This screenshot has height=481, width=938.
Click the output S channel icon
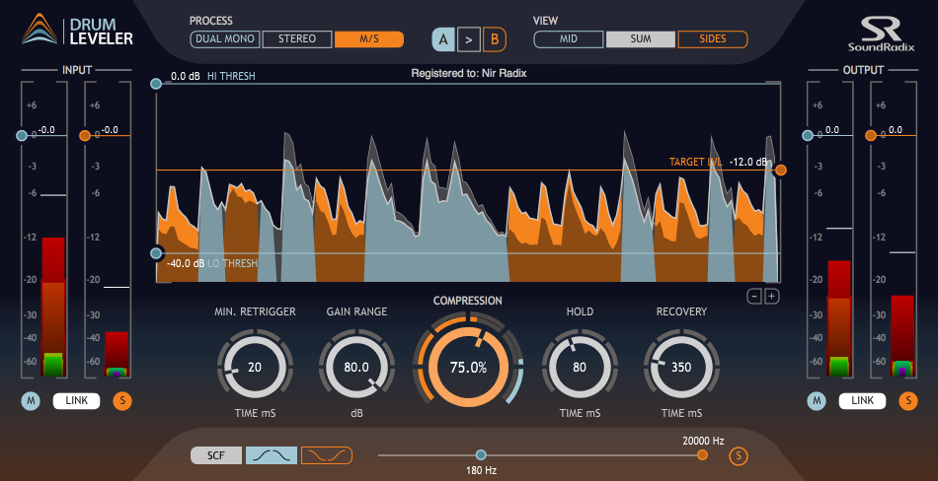907,400
